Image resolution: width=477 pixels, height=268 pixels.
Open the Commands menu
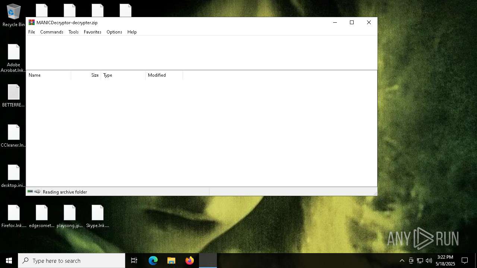(x=52, y=32)
